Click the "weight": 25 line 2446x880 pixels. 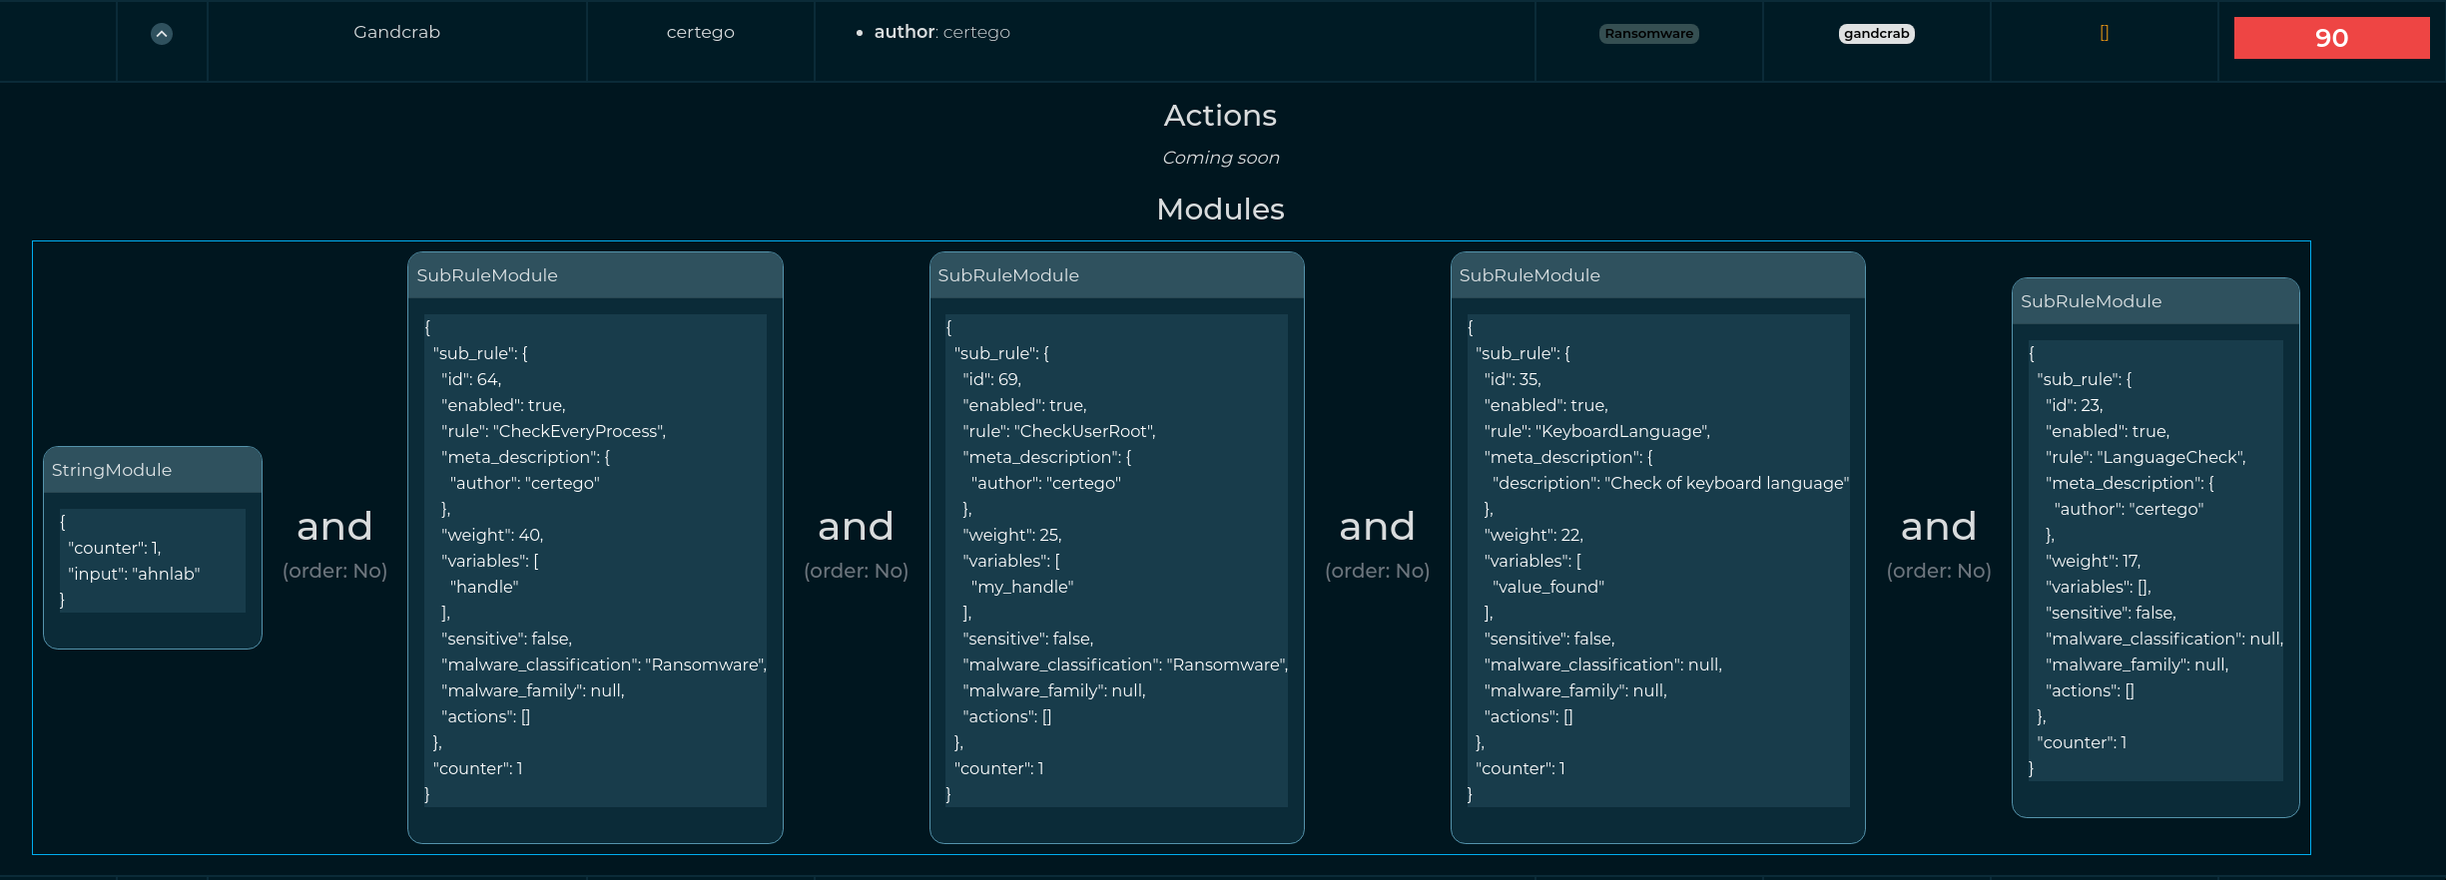click(x=1012, y=535)
